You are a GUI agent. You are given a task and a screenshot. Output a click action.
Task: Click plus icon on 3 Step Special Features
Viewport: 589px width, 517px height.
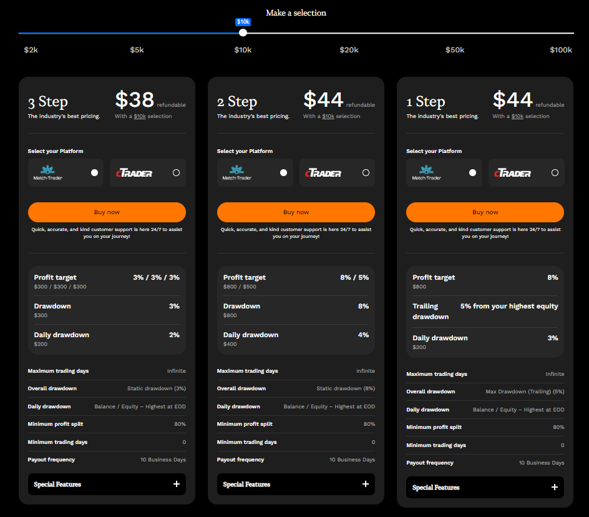[x=177, y=484]
